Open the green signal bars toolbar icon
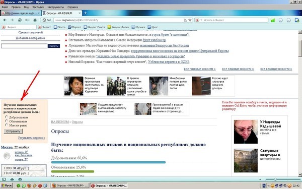This screenshot has height=189, width=302. (x=273, y=20)
